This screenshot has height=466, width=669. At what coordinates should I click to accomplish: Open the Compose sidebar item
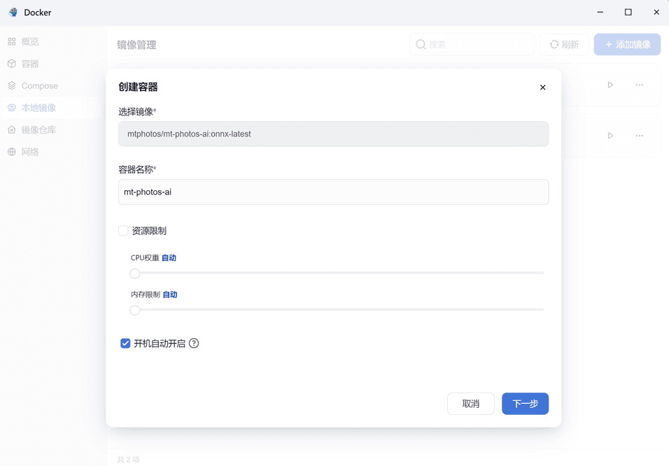(x=51, y=86)
